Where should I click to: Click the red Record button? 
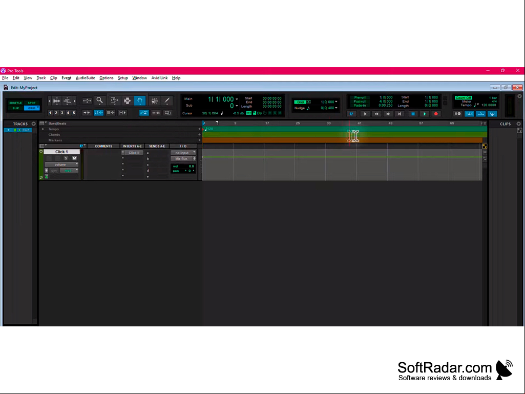click(436, 114)
